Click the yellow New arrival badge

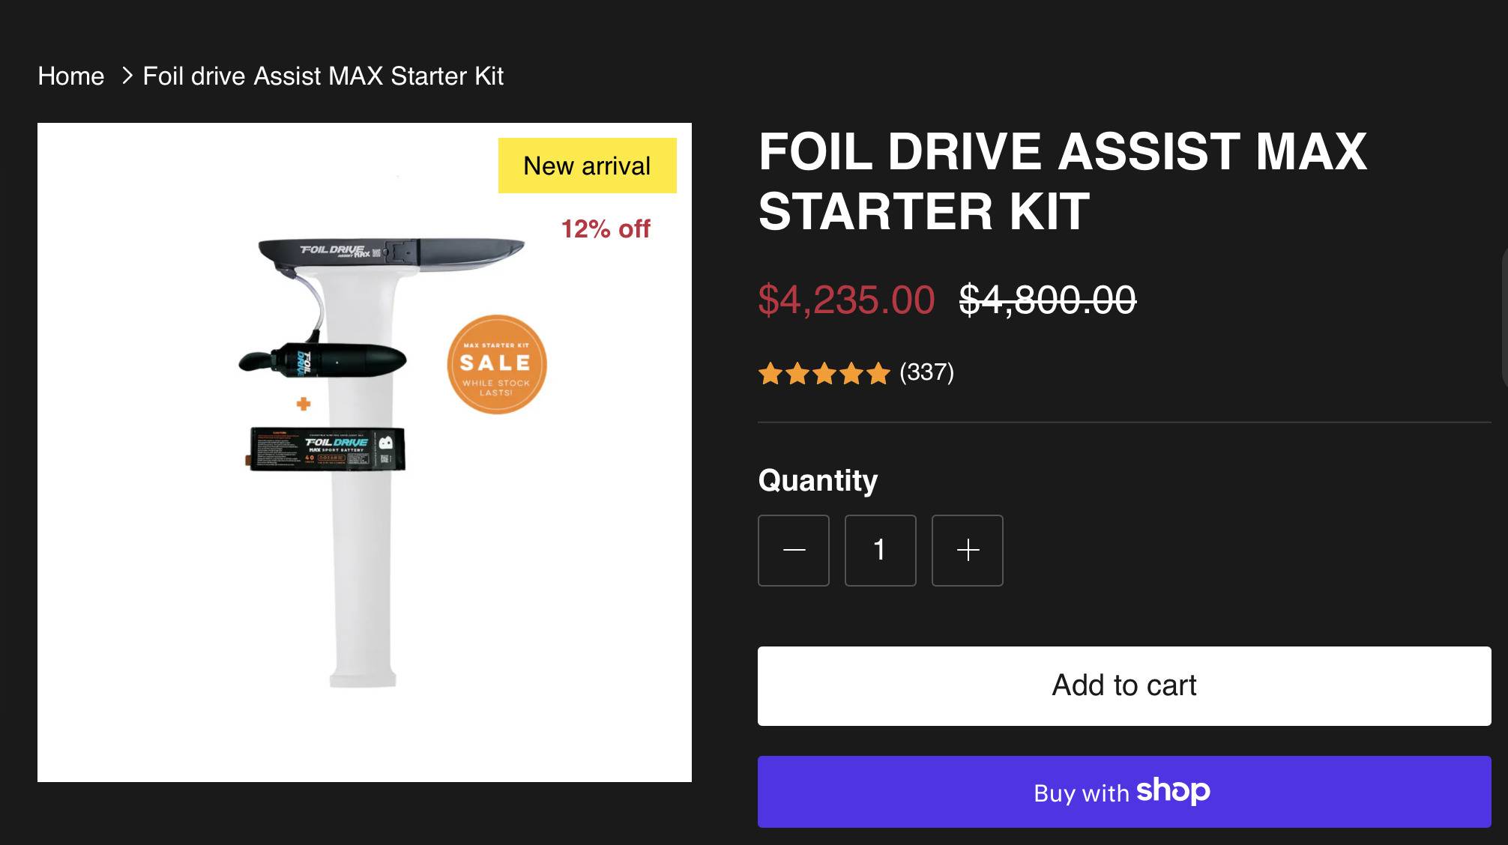click(588, 166)
